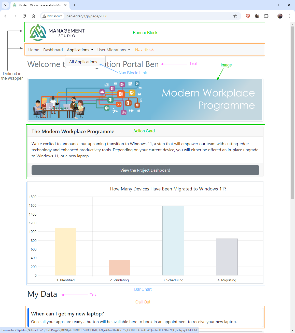Click the Welcome heading text
The height and width of the screenshot is (333, 295).
coord(93,64)
